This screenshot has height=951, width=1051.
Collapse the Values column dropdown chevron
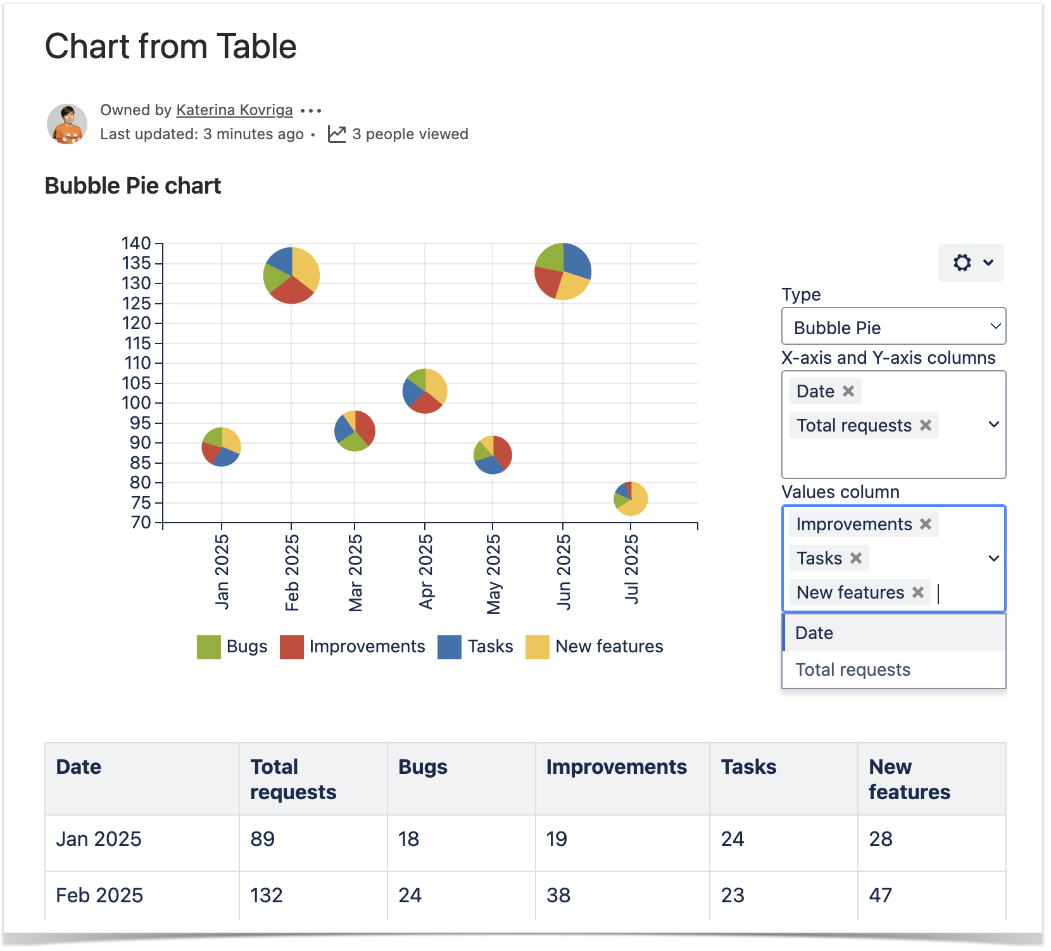tap(993, 559)
